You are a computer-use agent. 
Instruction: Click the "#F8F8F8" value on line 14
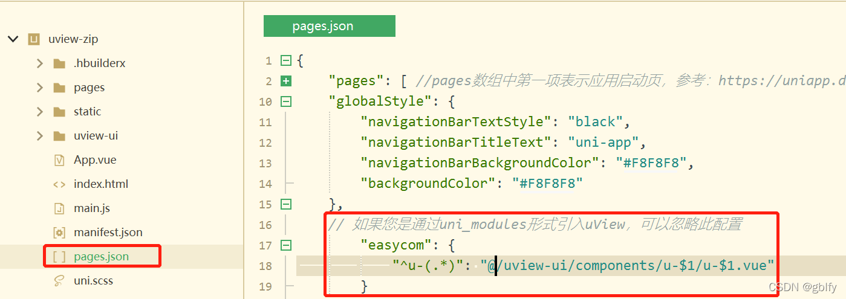pyautogui.click(x=547, y=184)
